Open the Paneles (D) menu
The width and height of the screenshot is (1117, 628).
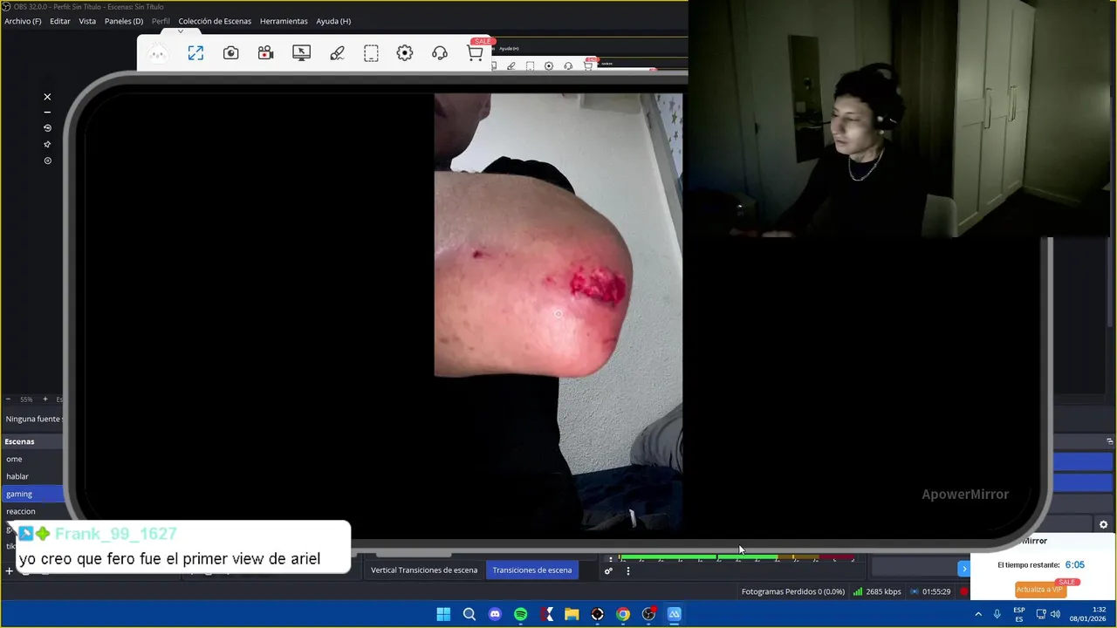(124, 21)
